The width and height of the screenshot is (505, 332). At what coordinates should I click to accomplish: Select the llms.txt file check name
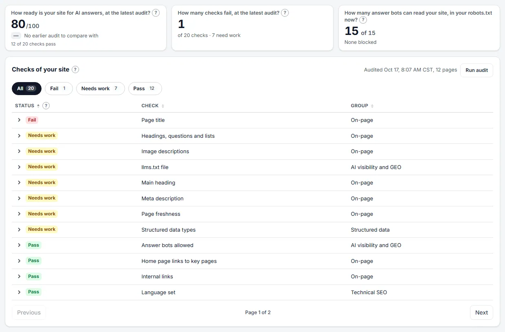coord(155,167)
